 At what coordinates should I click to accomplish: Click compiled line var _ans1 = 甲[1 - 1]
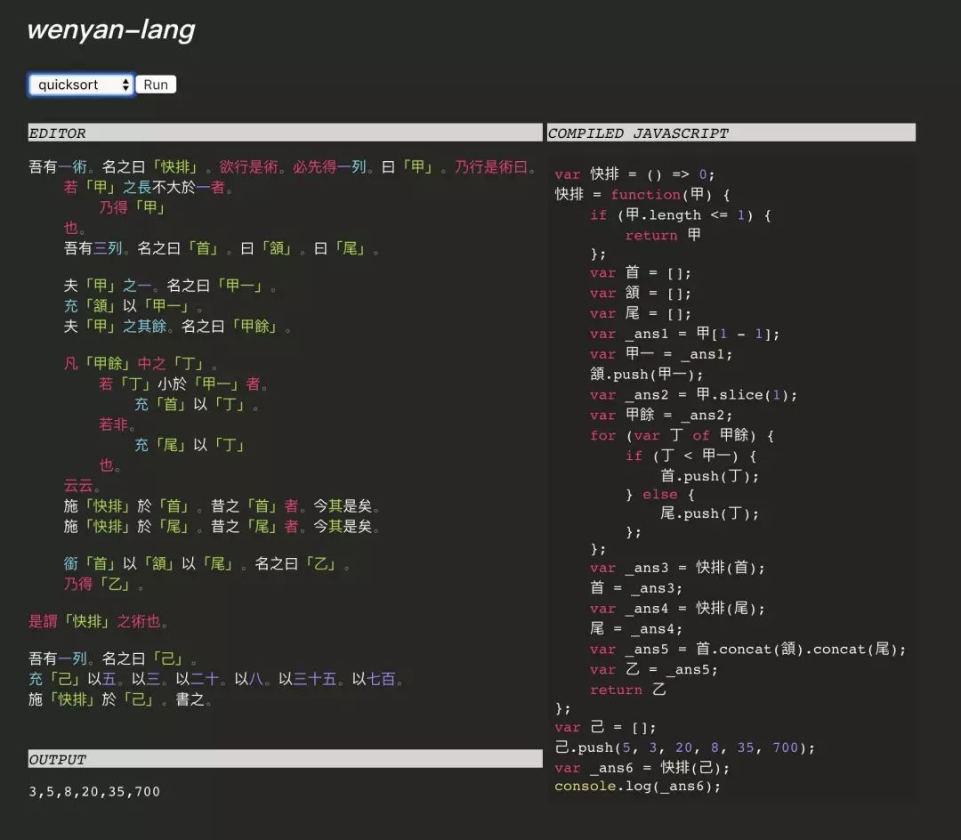tap(684, 334)
